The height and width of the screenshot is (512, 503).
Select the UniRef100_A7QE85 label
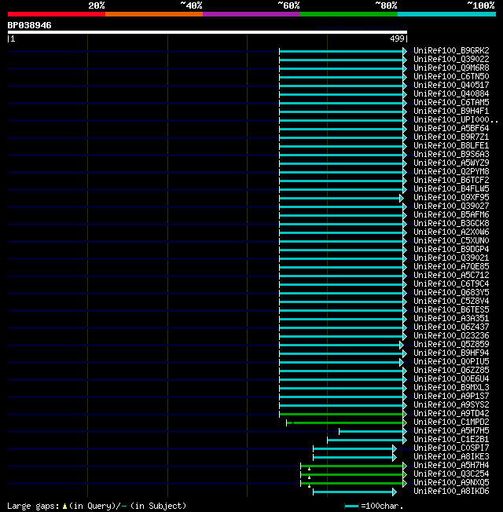click(x=451, y=267)
